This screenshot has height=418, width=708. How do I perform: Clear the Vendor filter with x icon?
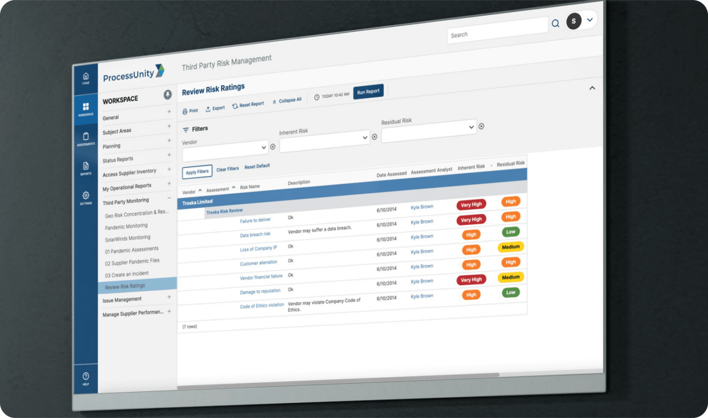click(x=273, y=147)
